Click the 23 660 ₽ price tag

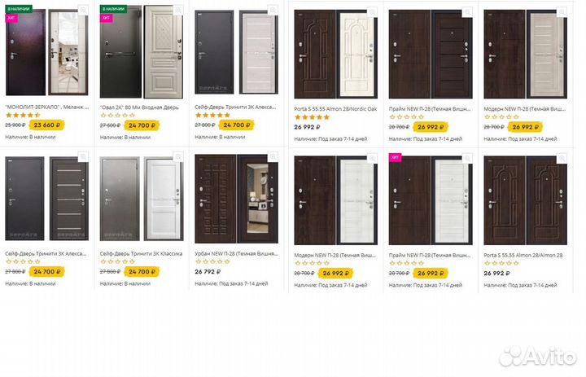coord(48,125)
